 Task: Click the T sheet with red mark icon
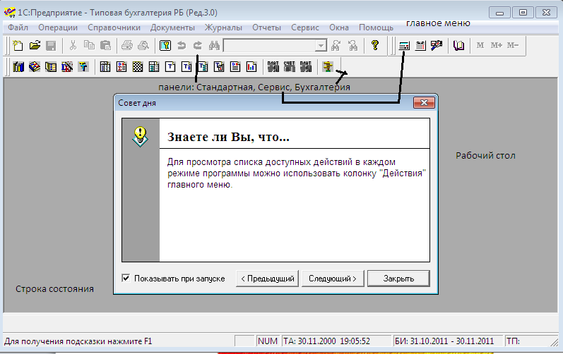point(219,67)
